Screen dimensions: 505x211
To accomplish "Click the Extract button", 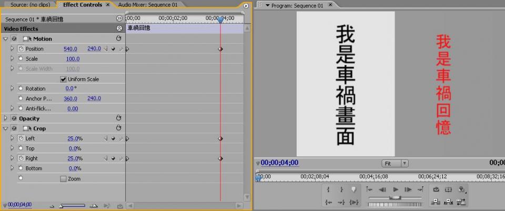I will (449, 202).
